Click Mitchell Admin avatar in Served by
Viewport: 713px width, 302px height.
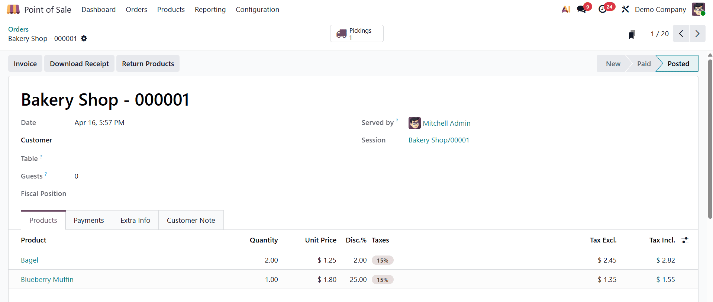pos(414,123)
